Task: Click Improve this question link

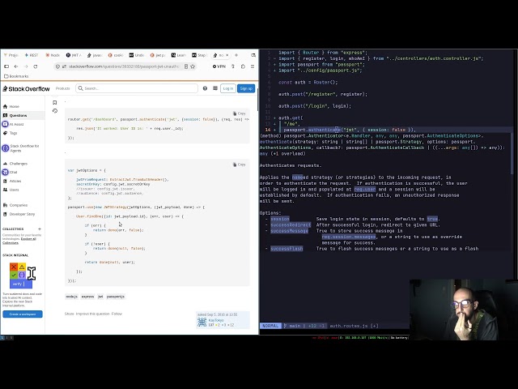Action: pyautogui.click(x=92, y=314)
